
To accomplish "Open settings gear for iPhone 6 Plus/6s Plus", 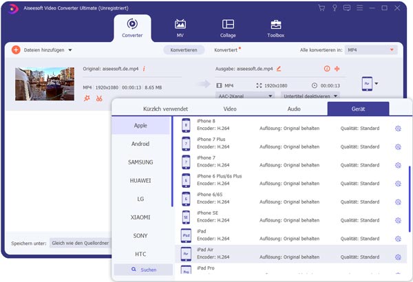I will click(398, 184).
